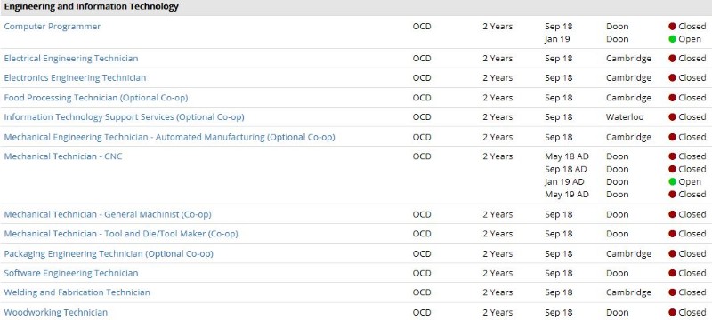Click 2 Years duration in Food Processing row

(x=498, y=98)
